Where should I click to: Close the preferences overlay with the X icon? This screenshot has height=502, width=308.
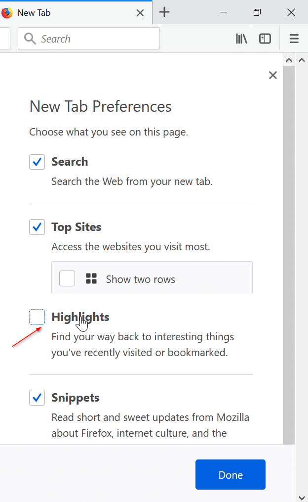coord(273,75)
